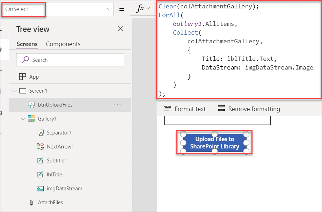Click the Upload Files to SharePoint Library button
Screen dimensions: 322x212
click(214, 142)
